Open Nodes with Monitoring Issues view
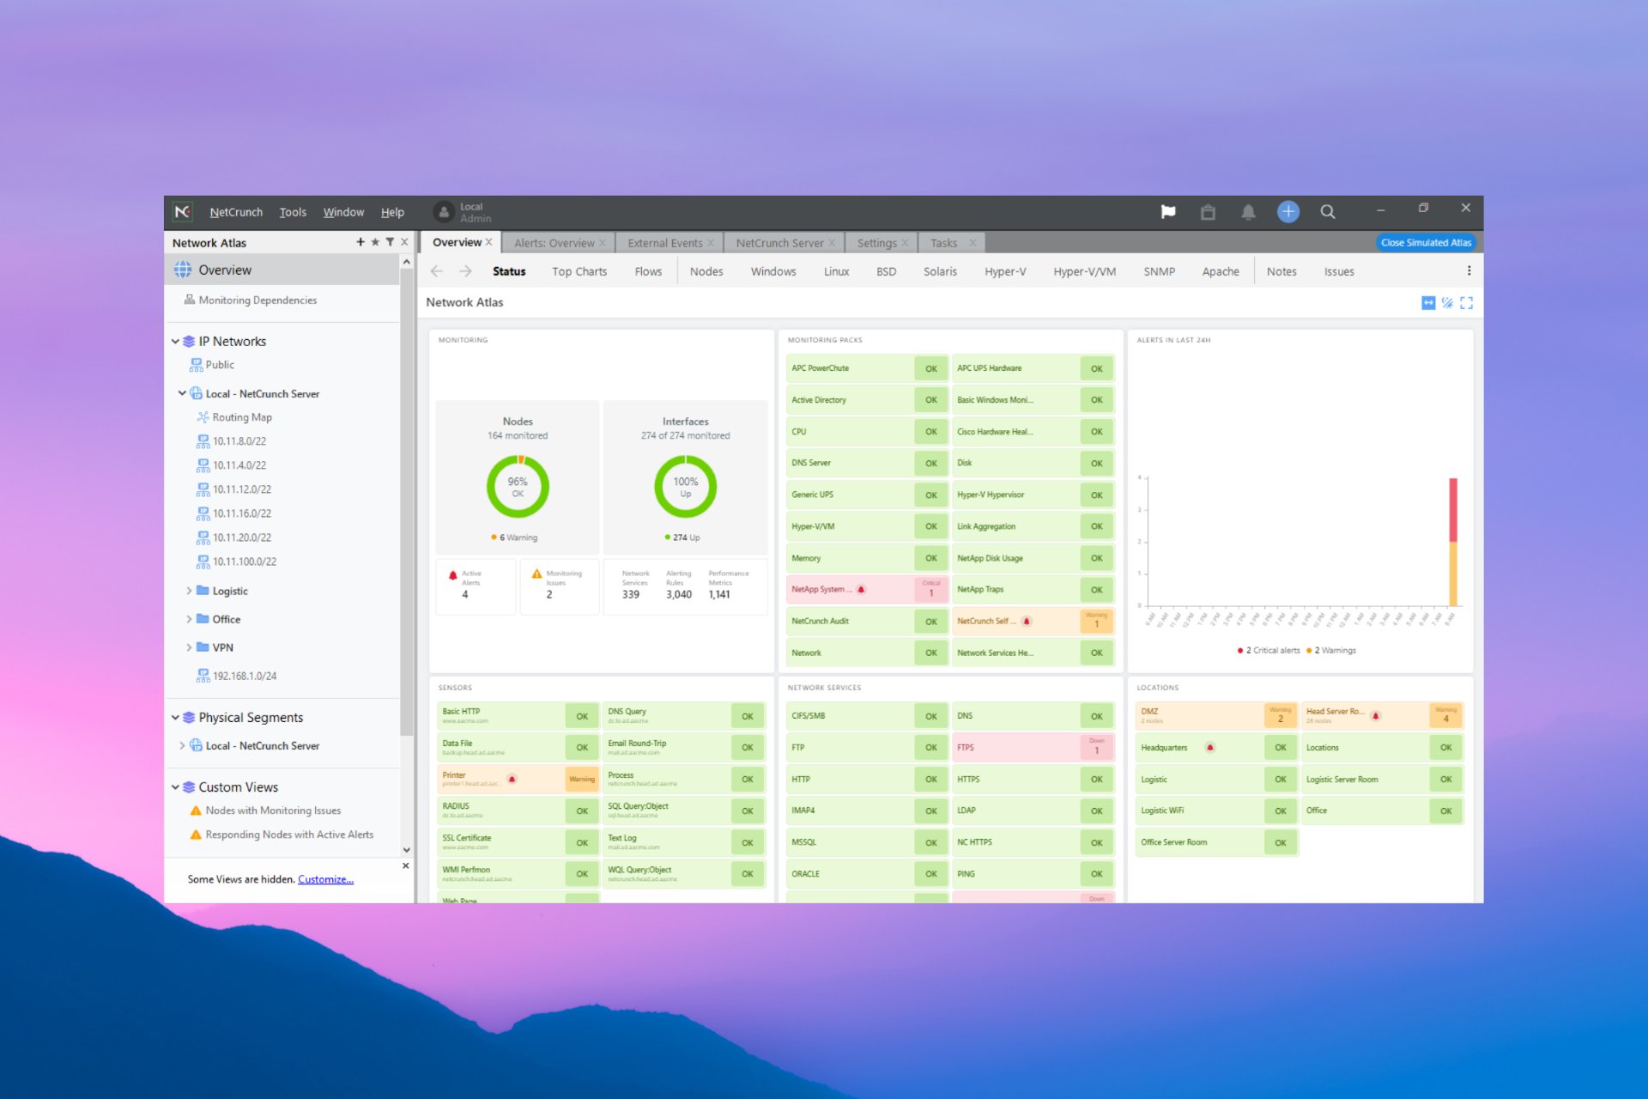Image resolution: width=1648 pixels, height=1099 pixels. tap(273, 811)
